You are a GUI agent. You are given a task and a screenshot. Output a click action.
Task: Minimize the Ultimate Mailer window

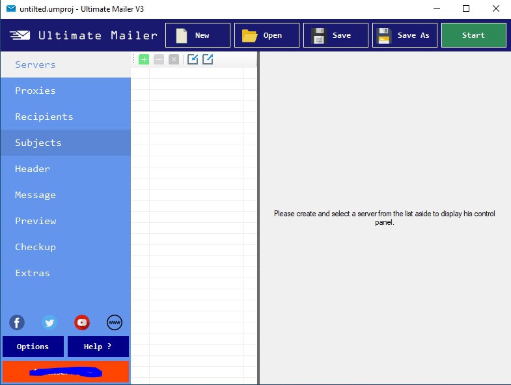[437, 9]
